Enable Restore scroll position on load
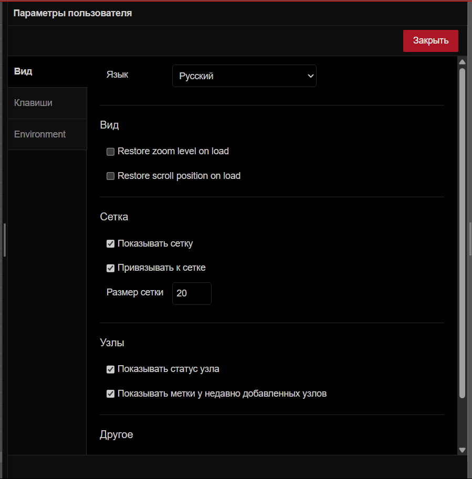 point(110,176)
